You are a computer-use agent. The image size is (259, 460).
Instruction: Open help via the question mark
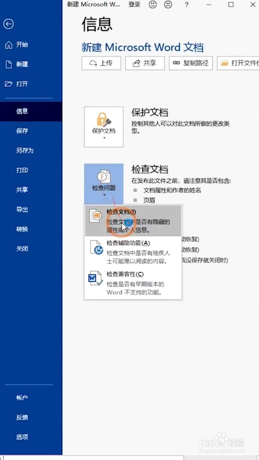186,5
